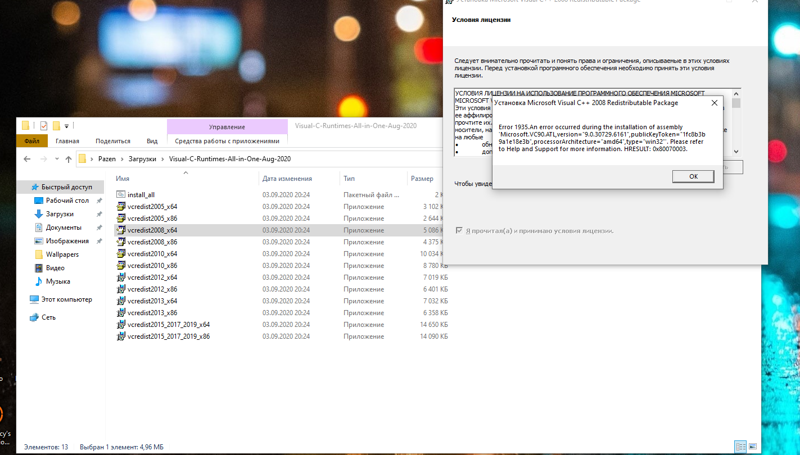Click the vcredist2005_x86 file icon

[120, 219]
